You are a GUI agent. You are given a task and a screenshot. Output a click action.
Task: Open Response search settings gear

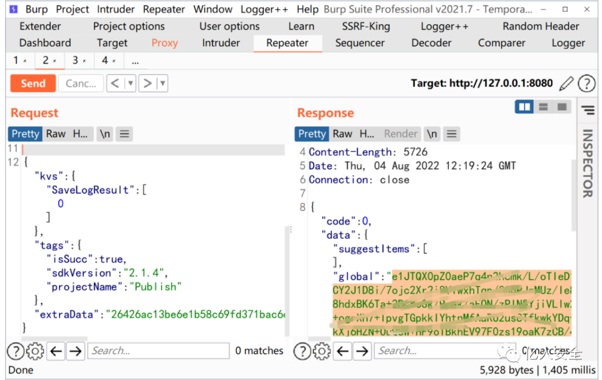click(x=322, y=351)
